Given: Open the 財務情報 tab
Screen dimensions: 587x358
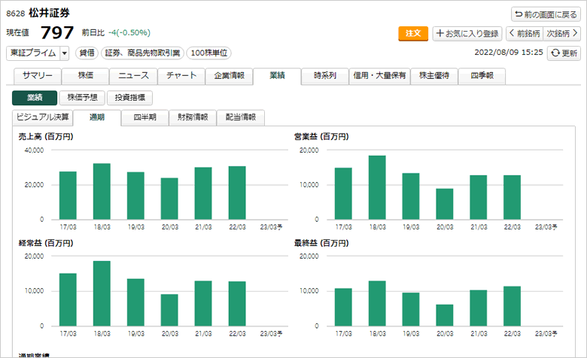Looking at the screenshot, I should click(x=193, y=117).
